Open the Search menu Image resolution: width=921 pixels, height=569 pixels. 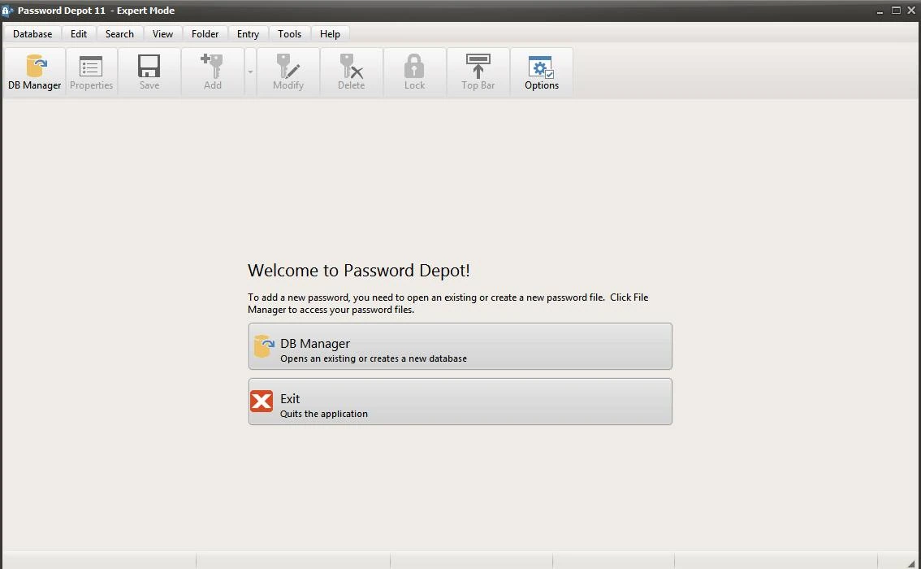[x=120, y=34]
